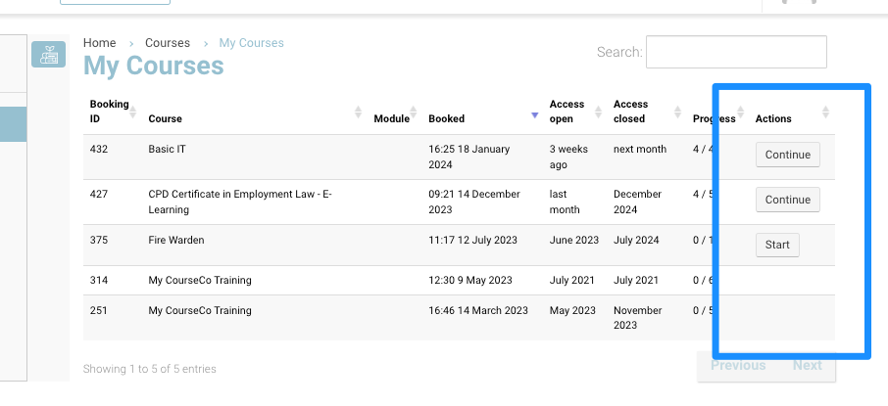
Task: Continue the CPD Certificate in Employment Law course
Action: point(787,200)
